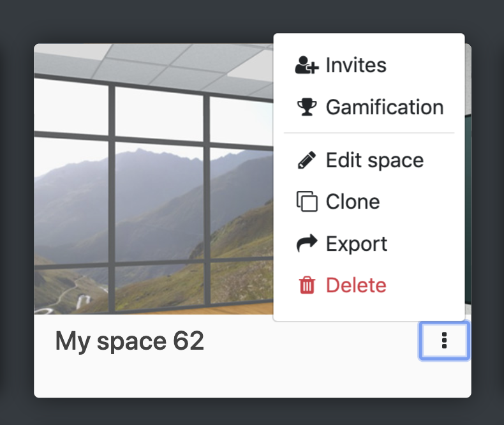Click the add-user Invites icon

tap(307, 65)
